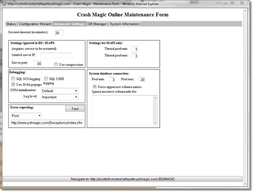Viewport: 253px width, 192px height.
Task: Click the page scrollbar up arrow
Action: pos(245,11)
